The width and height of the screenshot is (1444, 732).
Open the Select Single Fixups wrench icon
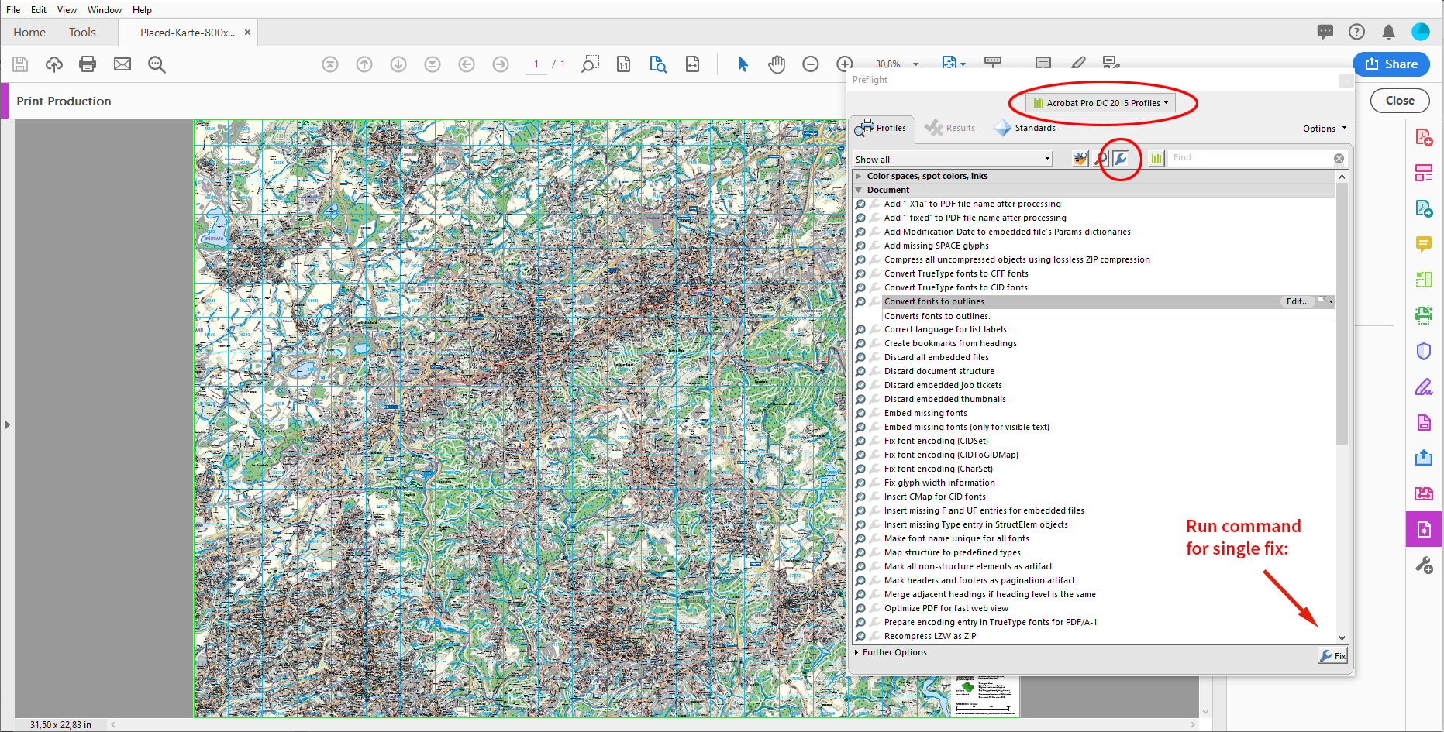[1121, 158]
